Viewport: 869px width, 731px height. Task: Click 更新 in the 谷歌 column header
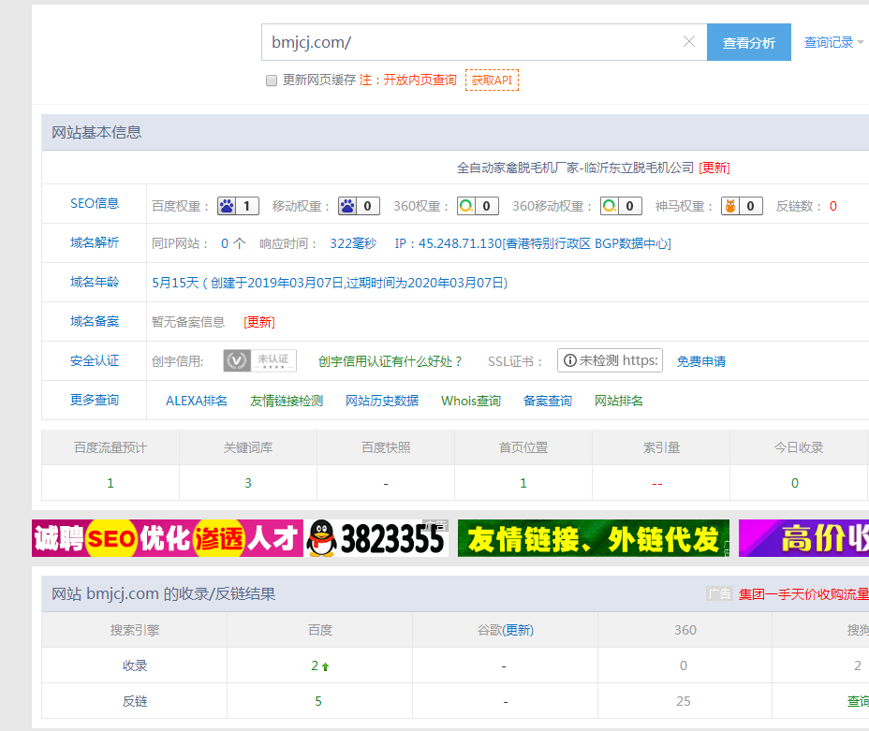click(518, 630)
